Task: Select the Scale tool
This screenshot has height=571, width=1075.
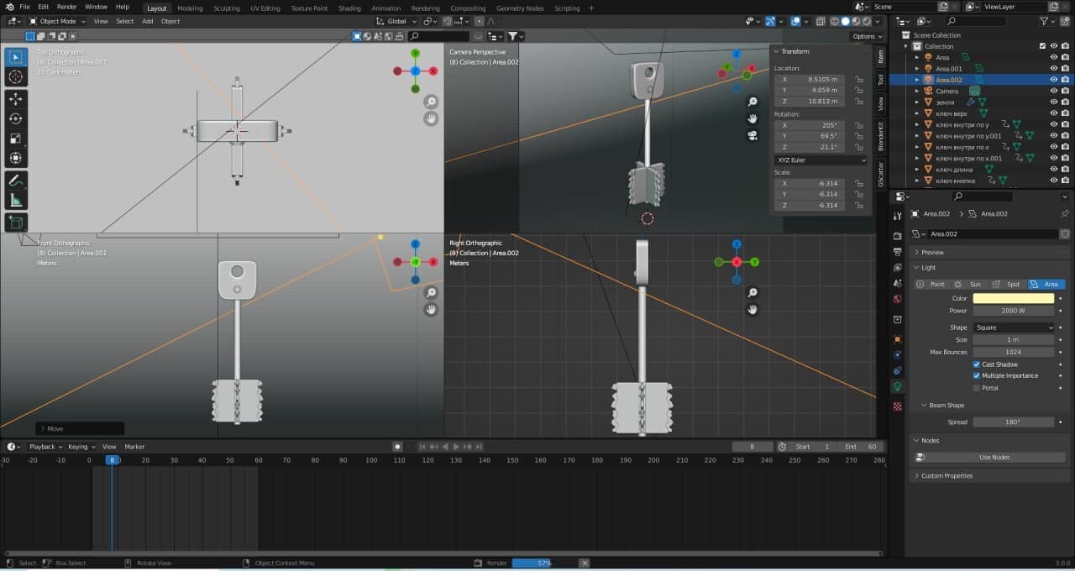Action: (15, 138)
